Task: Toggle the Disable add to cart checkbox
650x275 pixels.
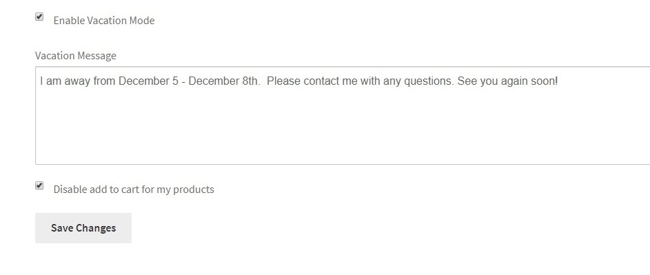Action: 39,185
